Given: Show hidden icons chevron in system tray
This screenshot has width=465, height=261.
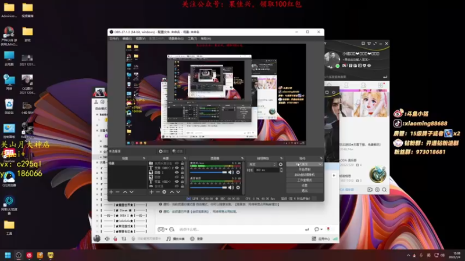Looking at the screenshot, I should coord(409,255).
